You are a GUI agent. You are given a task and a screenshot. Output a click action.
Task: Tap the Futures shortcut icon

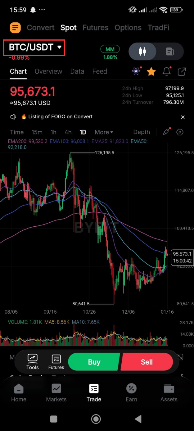(x=56, y=362)
